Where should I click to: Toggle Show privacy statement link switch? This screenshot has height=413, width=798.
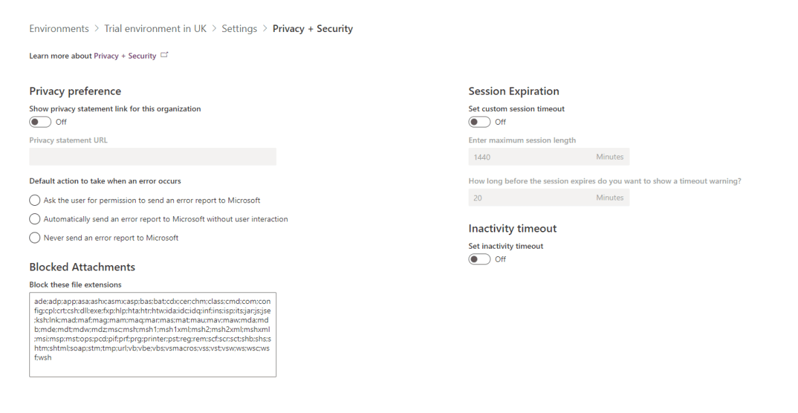coord(40,122)
